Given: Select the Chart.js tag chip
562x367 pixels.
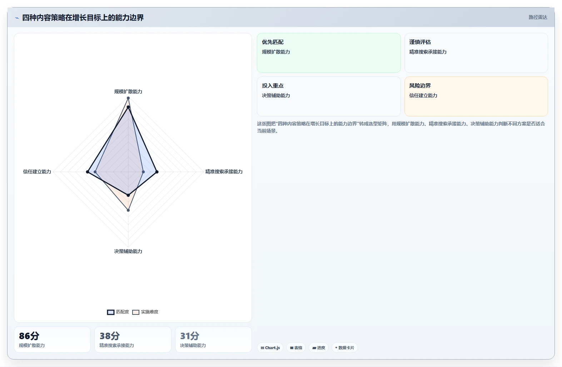Looking at the screenshot, I should (x=270, y=348).
